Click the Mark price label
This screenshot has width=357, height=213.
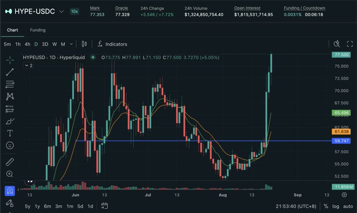click(94, 8)
